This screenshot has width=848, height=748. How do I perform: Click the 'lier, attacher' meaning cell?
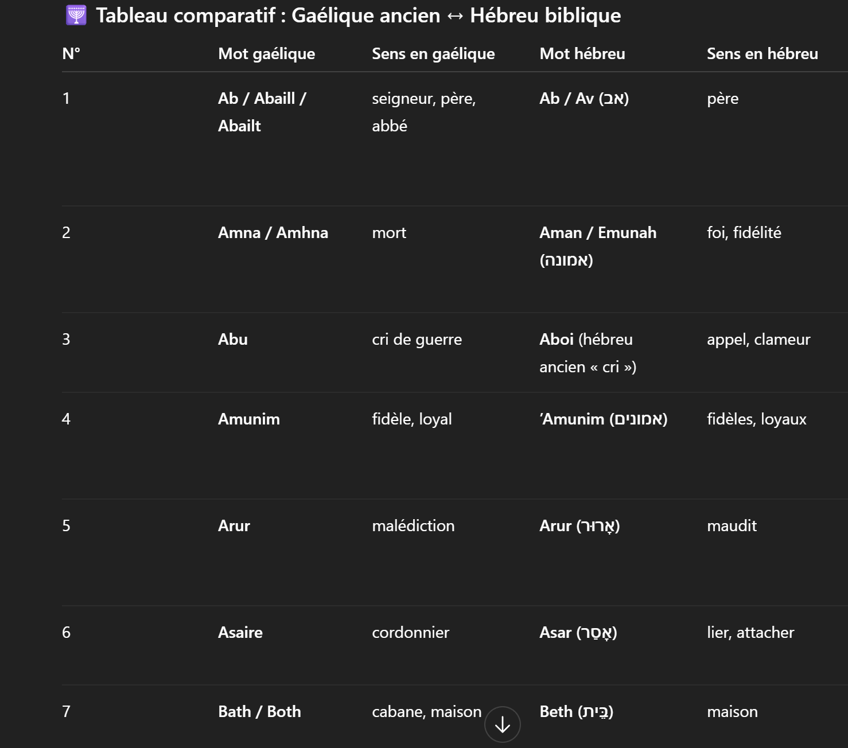click(750, 633)
